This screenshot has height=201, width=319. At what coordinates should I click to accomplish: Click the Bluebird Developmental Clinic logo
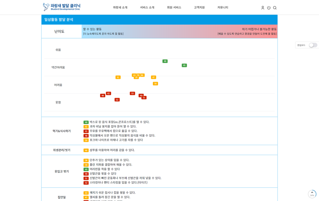click(61, 7)
